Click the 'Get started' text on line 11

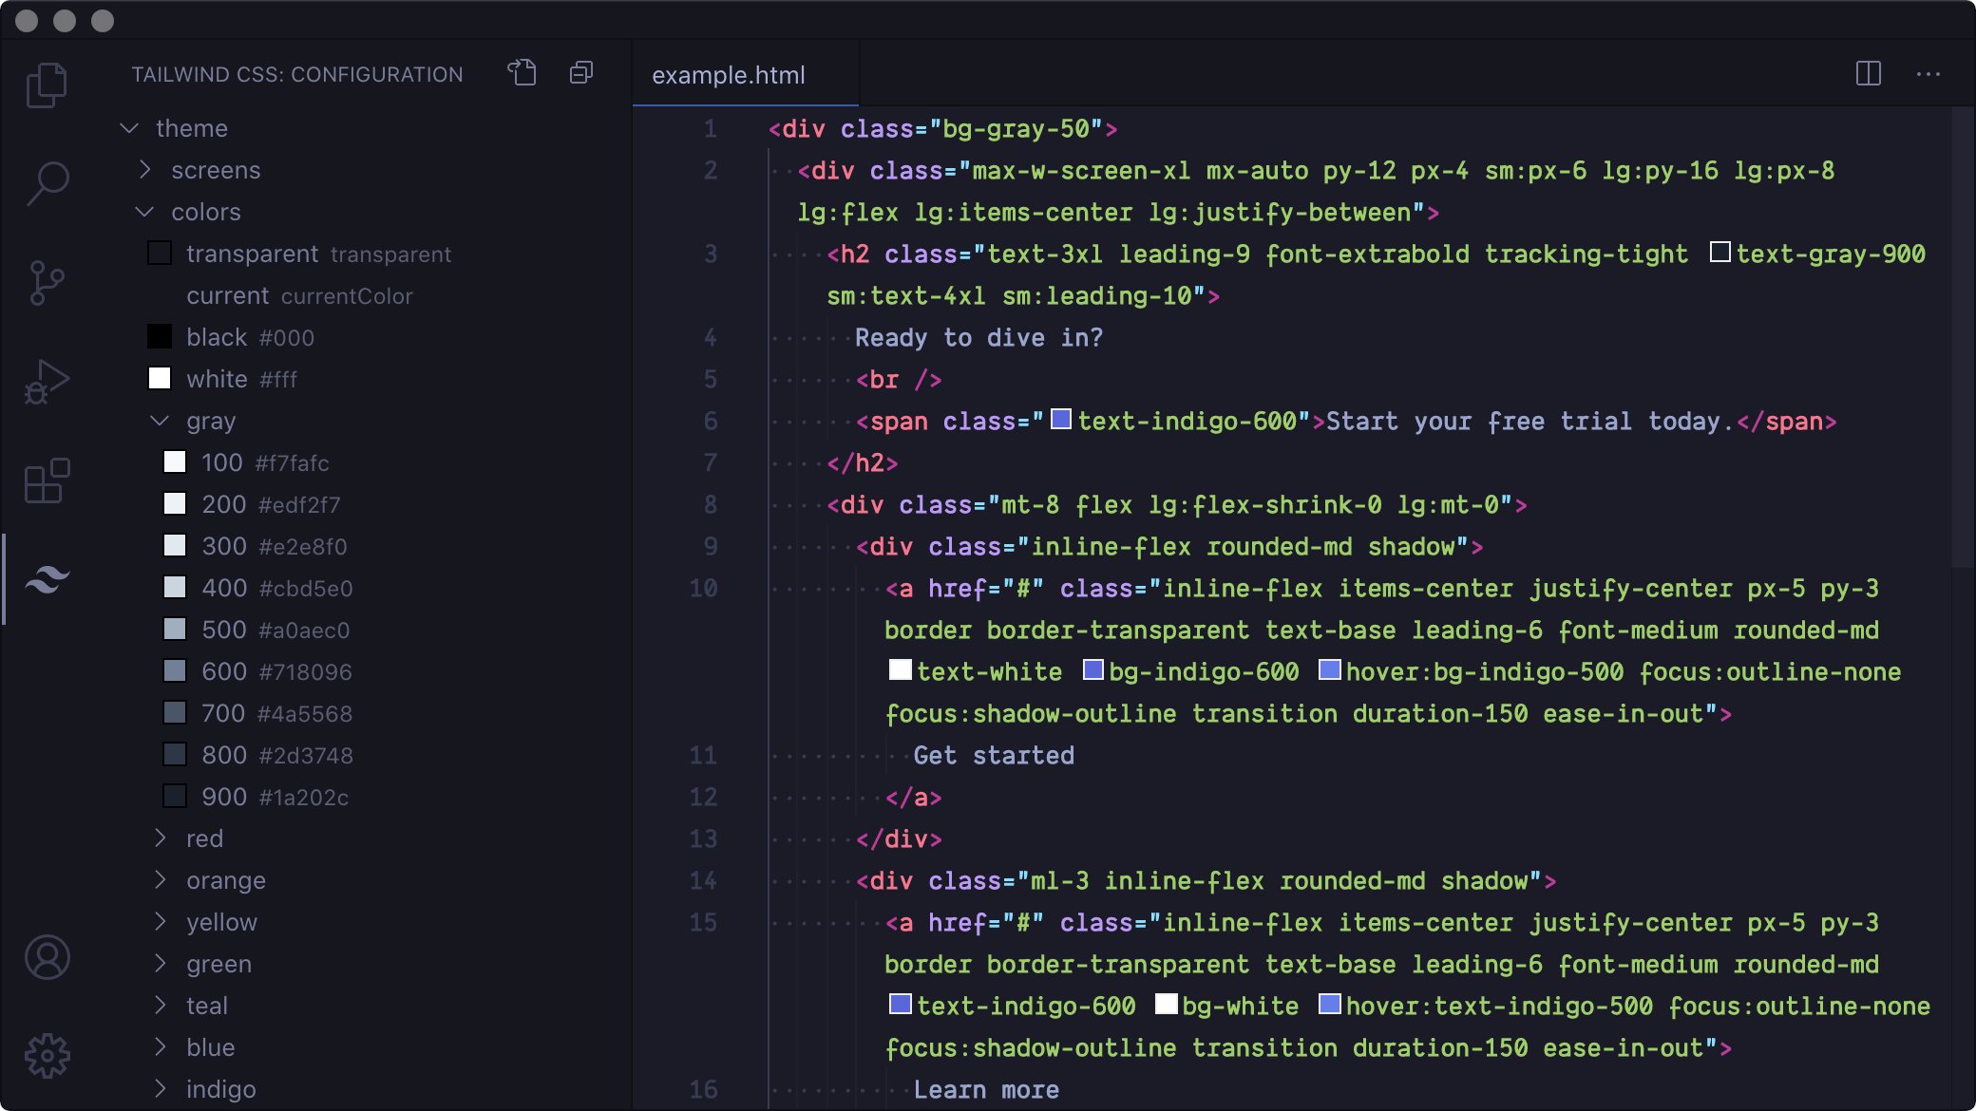994,755
